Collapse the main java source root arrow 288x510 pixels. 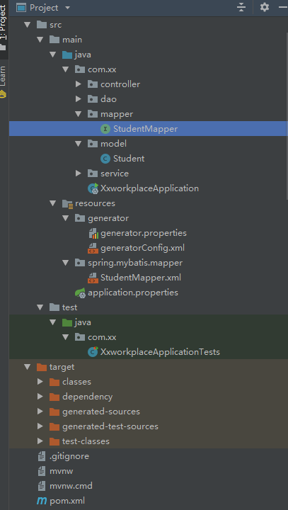click(52, 55)
